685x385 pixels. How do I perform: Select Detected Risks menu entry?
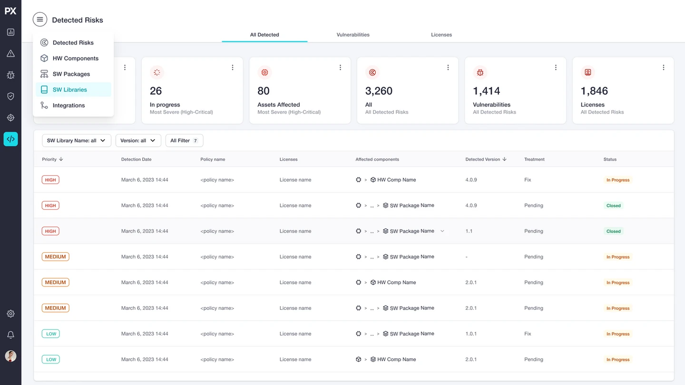tap(73, 43)
